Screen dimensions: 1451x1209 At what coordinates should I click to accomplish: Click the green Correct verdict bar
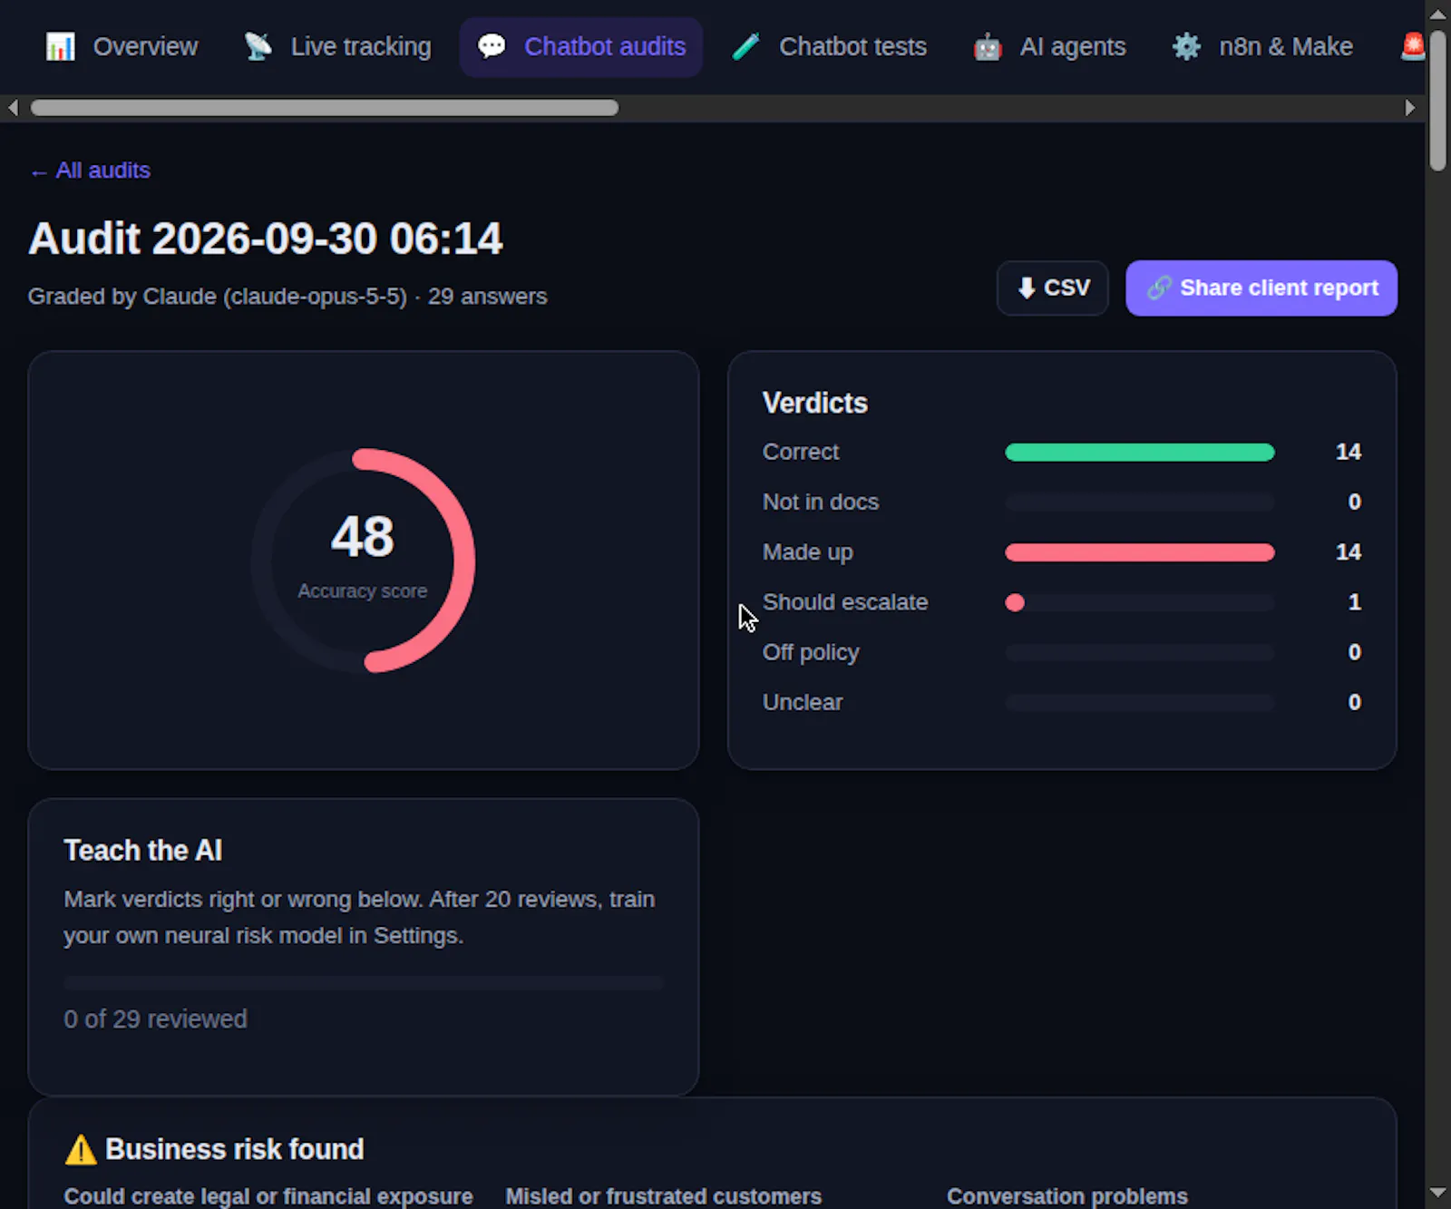pos(1140,453)
